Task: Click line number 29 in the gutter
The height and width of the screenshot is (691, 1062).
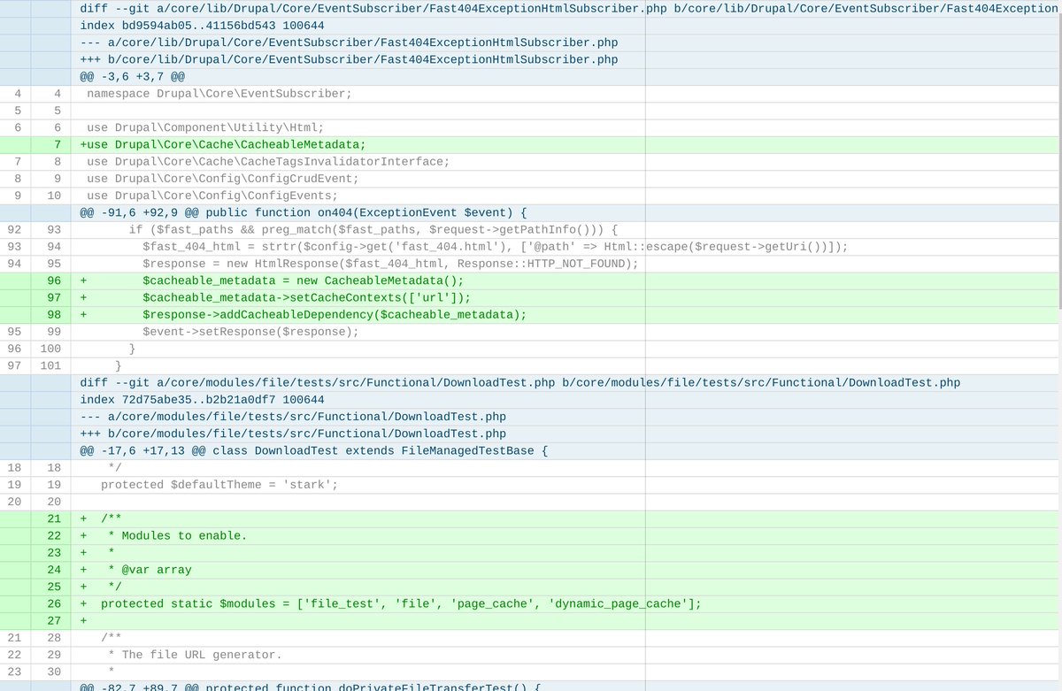Action: tap(54, 655)
